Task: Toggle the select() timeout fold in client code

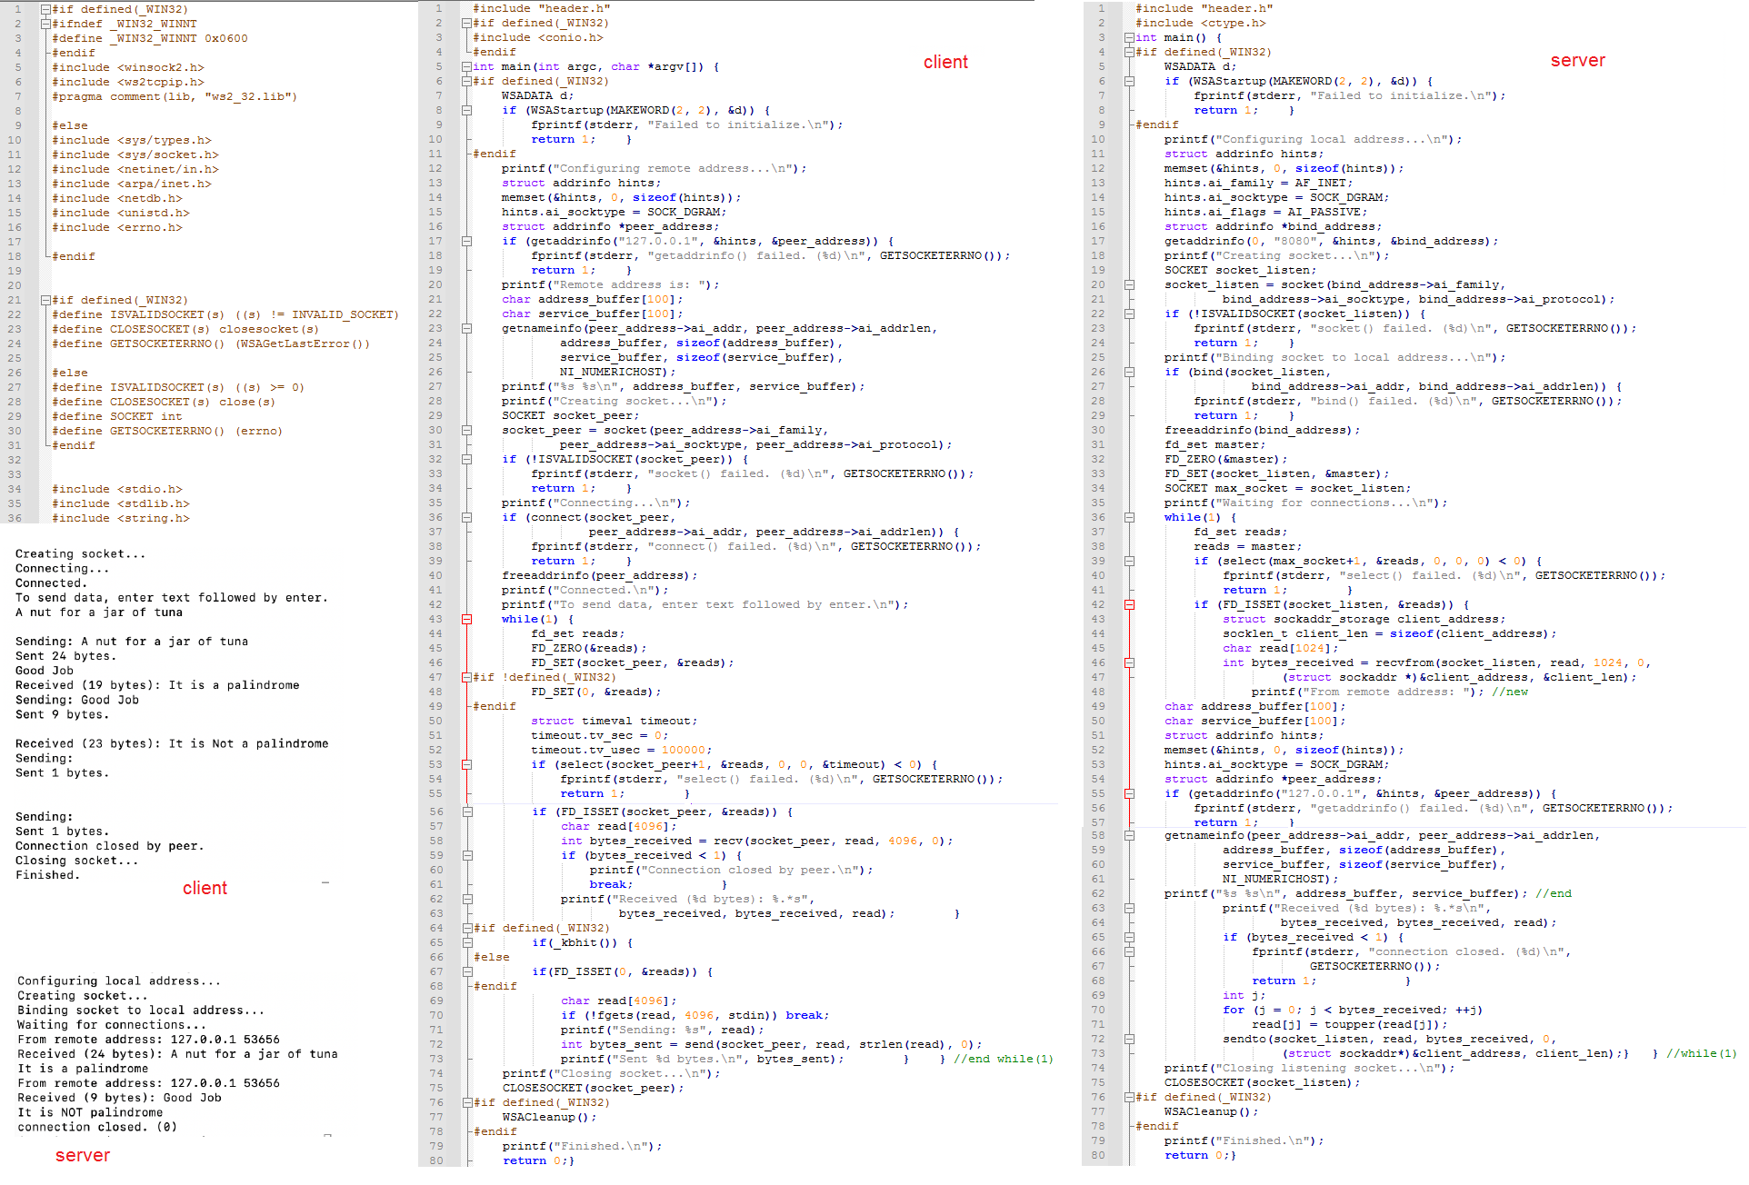Action: [465, 764]
